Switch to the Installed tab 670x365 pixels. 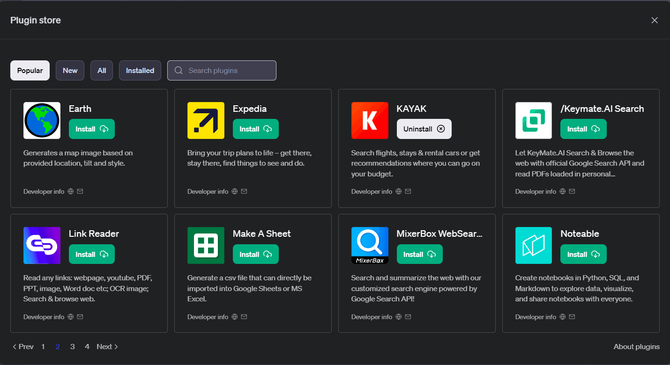click(x=140, y=70)
